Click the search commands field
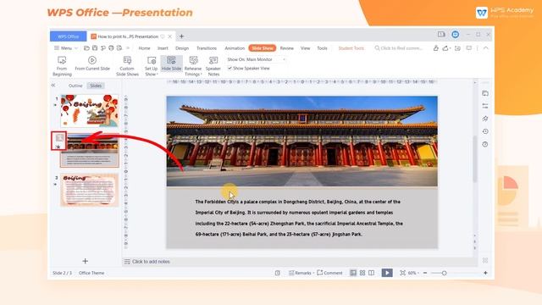542x305 pixels. (399, 48)
